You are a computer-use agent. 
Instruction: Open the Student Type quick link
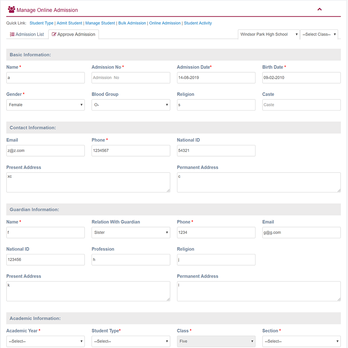click(x=41, y=23)
